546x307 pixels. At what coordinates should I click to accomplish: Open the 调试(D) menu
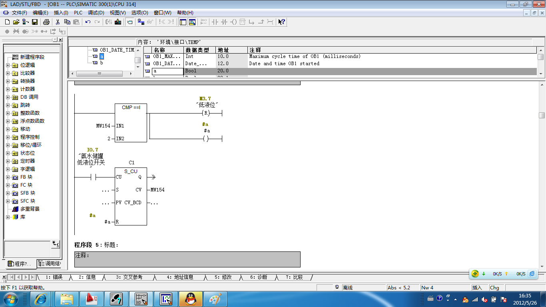point(96,13)
